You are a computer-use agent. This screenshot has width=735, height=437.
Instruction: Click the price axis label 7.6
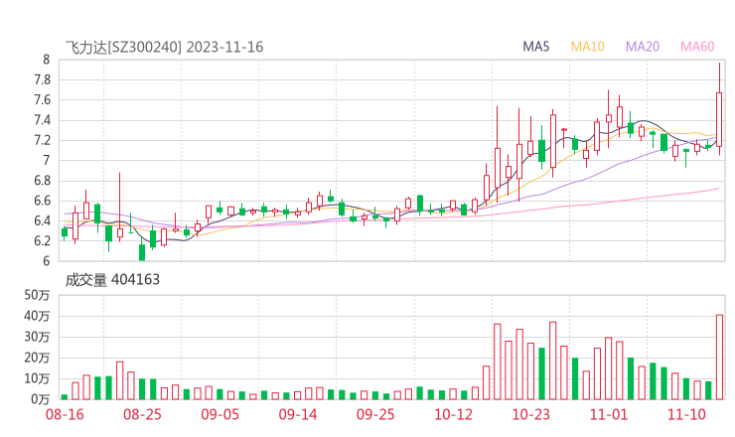pos(42,100)
